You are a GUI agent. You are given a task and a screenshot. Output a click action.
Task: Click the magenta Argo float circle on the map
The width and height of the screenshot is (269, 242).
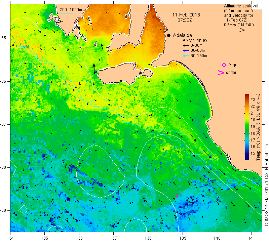pyautogui.click(x=177, y=195)
